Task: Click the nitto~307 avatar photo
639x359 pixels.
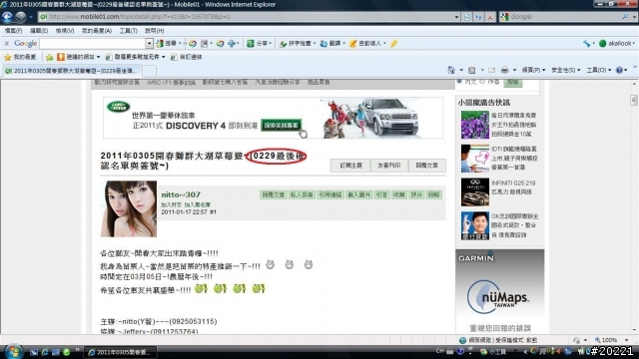Action: pos(129,208)
